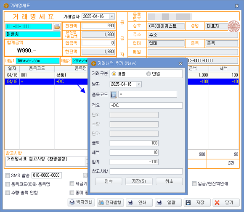Expand the 날짜 date picker in dialog

point(139,84)
